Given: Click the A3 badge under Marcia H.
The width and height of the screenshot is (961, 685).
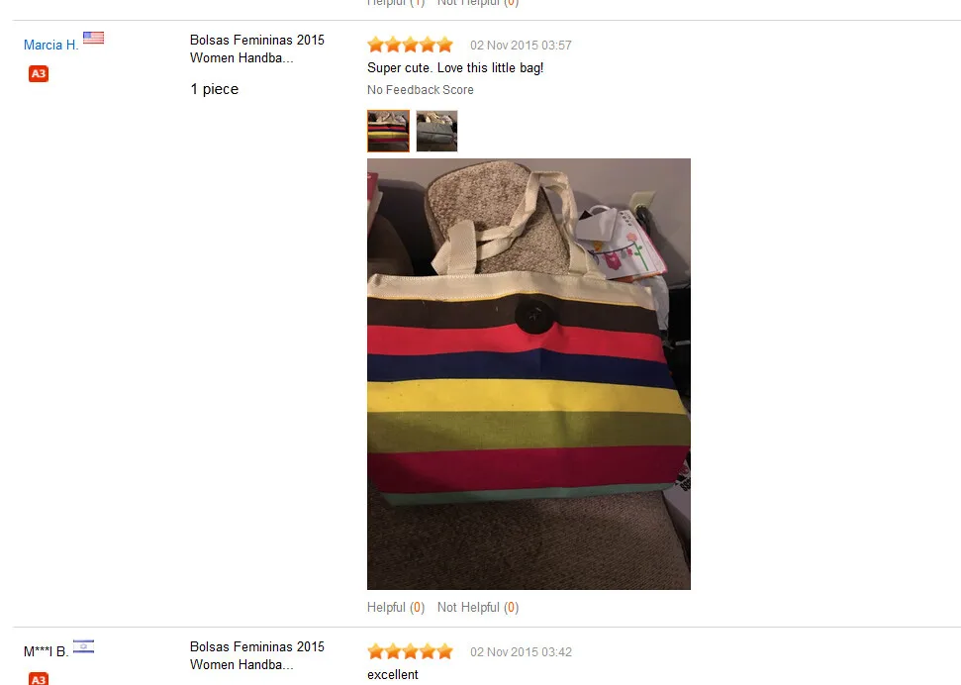Looking at the screenshot, I should coord(39,73).
